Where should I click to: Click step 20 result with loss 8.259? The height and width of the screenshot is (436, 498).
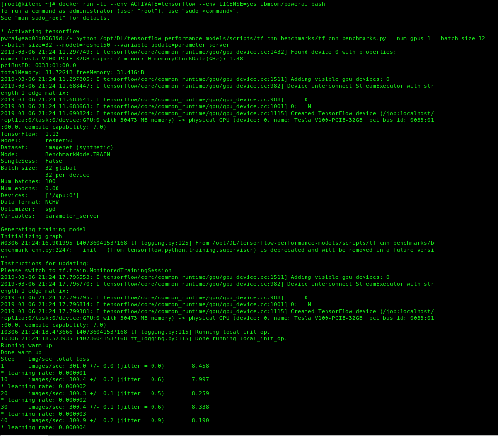(x=105, y=394)
